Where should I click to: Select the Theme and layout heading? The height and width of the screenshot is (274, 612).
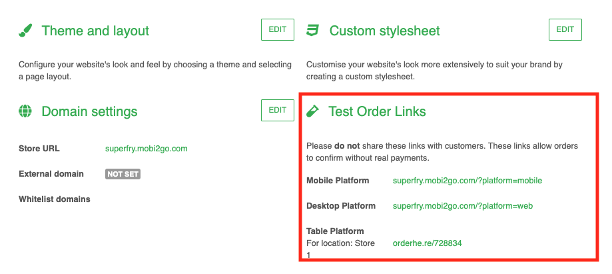95,31
